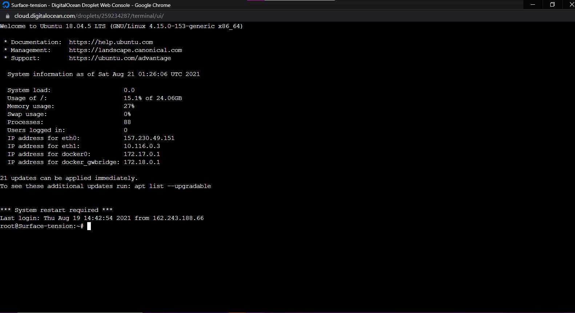The image size is (575, 313).
Task: Click the https://landscape.canonical.com URL
Action: tap(125, 50)
